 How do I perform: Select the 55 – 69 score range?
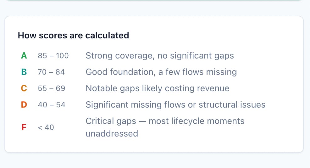coord(51,88)
